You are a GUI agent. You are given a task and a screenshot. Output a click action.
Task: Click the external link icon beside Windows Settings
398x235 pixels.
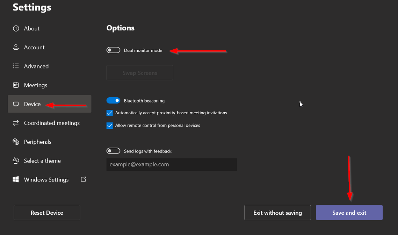[x=83, y=179]
